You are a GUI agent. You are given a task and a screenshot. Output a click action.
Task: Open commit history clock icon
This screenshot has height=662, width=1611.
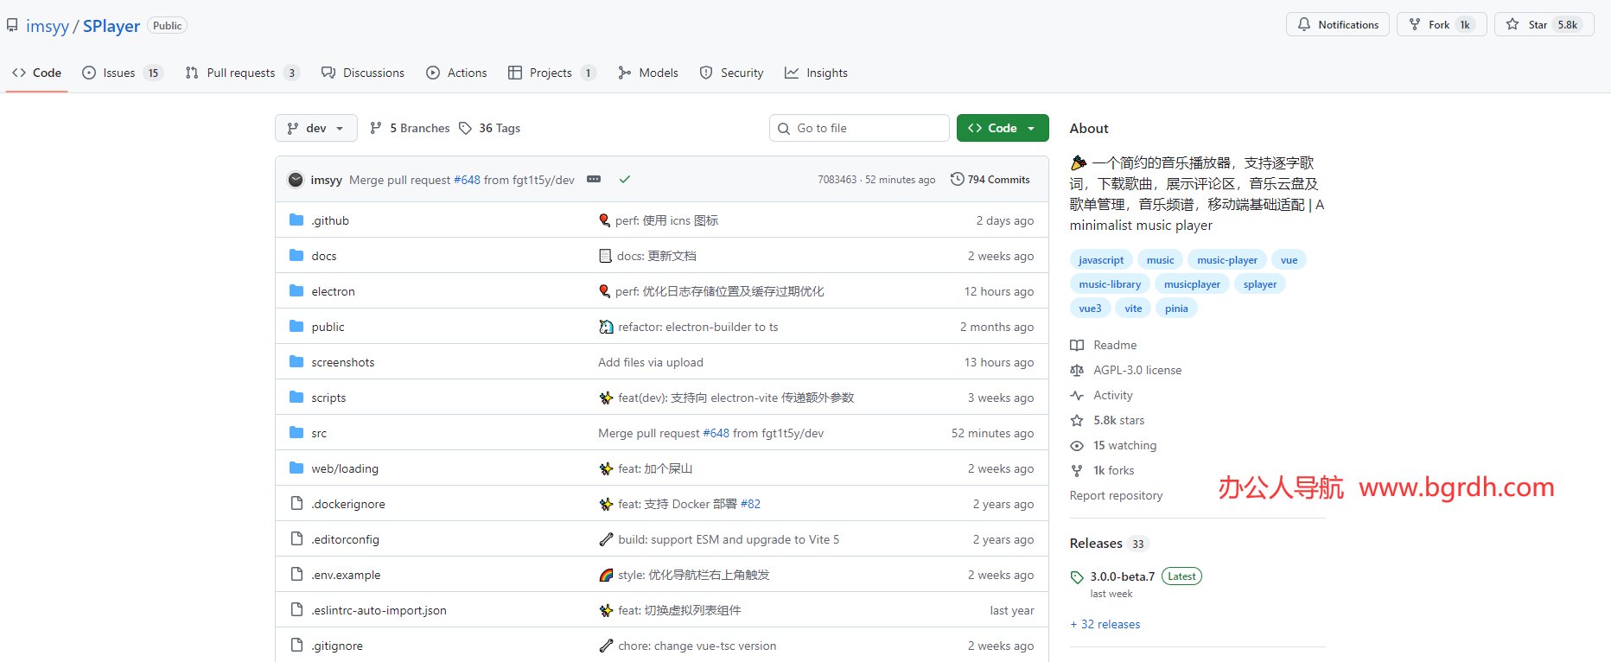(x=957, y=179)
